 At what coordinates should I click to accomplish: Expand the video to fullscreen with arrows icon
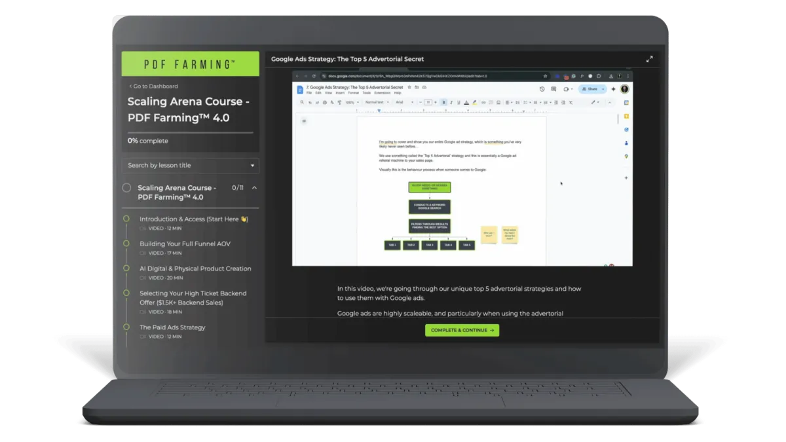[x=650, y=59]
